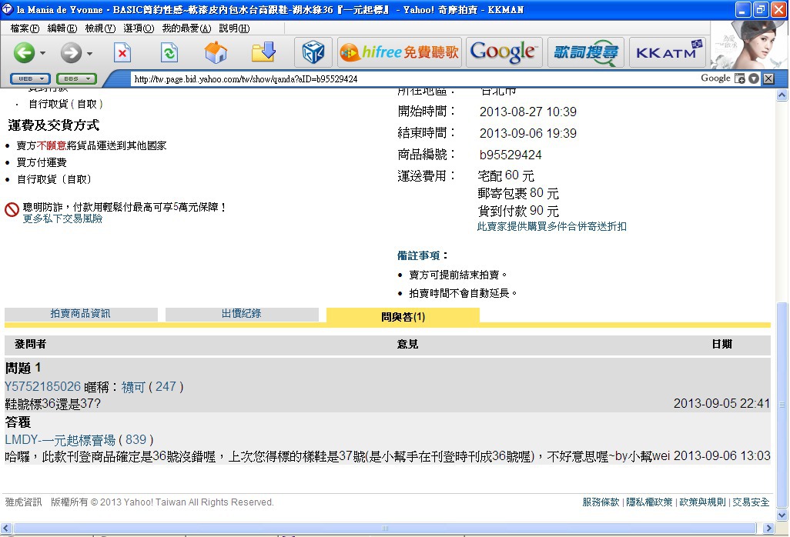The image size is (790, 537).
Task: Click the red prohibition fraud-warning icon
Action: tap(12, 209)
